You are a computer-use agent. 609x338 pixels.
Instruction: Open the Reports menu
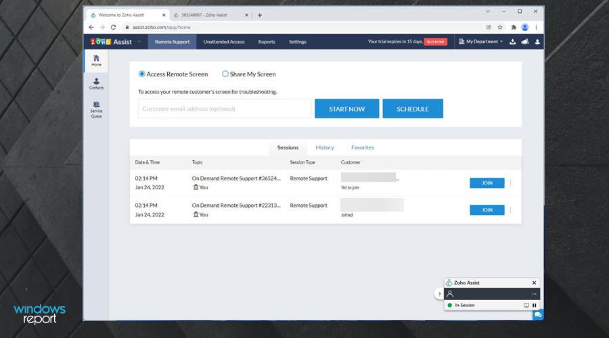click(x=267, y=41)
